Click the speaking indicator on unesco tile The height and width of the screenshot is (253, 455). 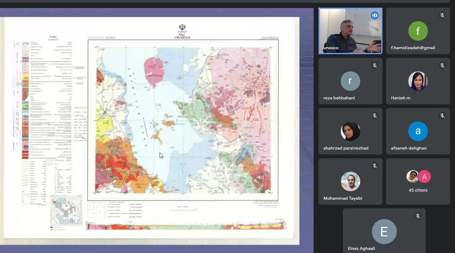[374, 15]
